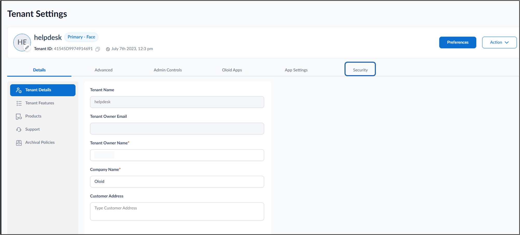Open Products section in the sidebar
Screen dimensions: 520x235
(x=43, y=116)
